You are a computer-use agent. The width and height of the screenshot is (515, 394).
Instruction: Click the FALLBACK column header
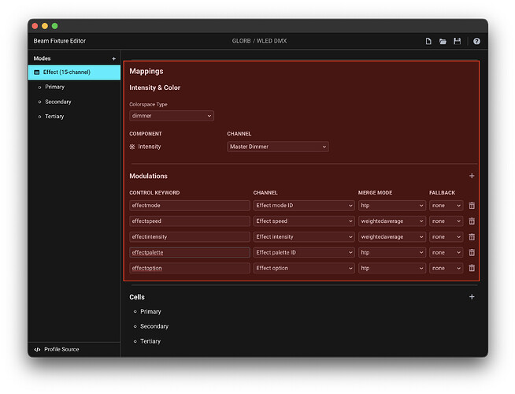point(442,193)
